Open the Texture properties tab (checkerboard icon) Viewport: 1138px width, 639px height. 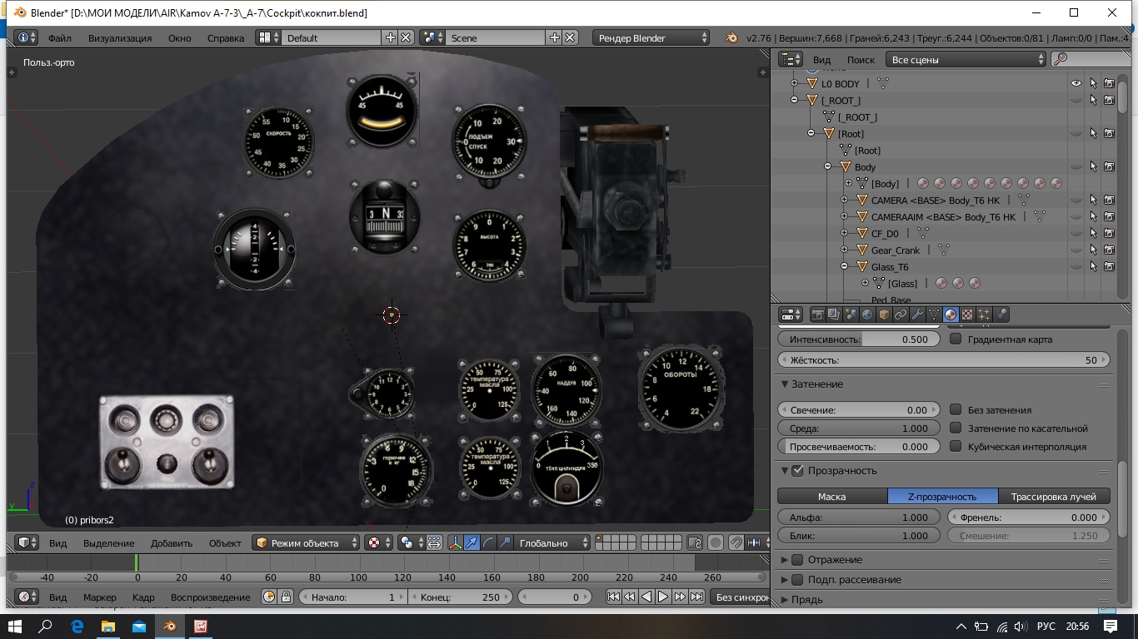967,315
